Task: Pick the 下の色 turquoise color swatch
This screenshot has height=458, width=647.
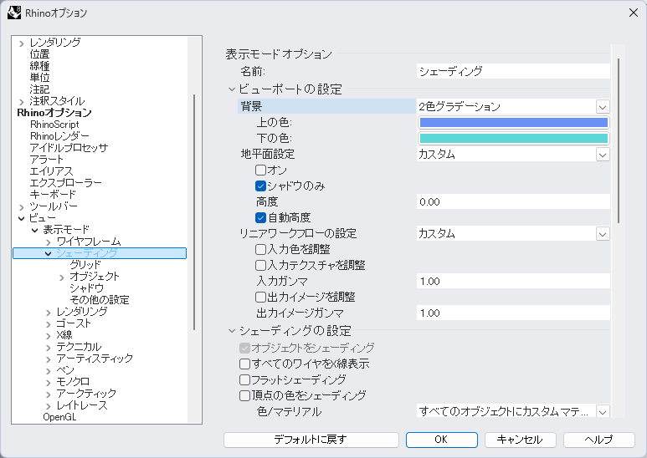Action: 514,139
